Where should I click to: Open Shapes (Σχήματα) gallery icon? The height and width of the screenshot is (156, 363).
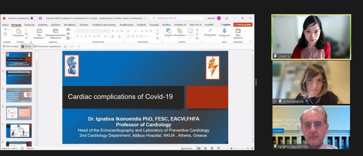pyautogui.click(x=168, y=31)
